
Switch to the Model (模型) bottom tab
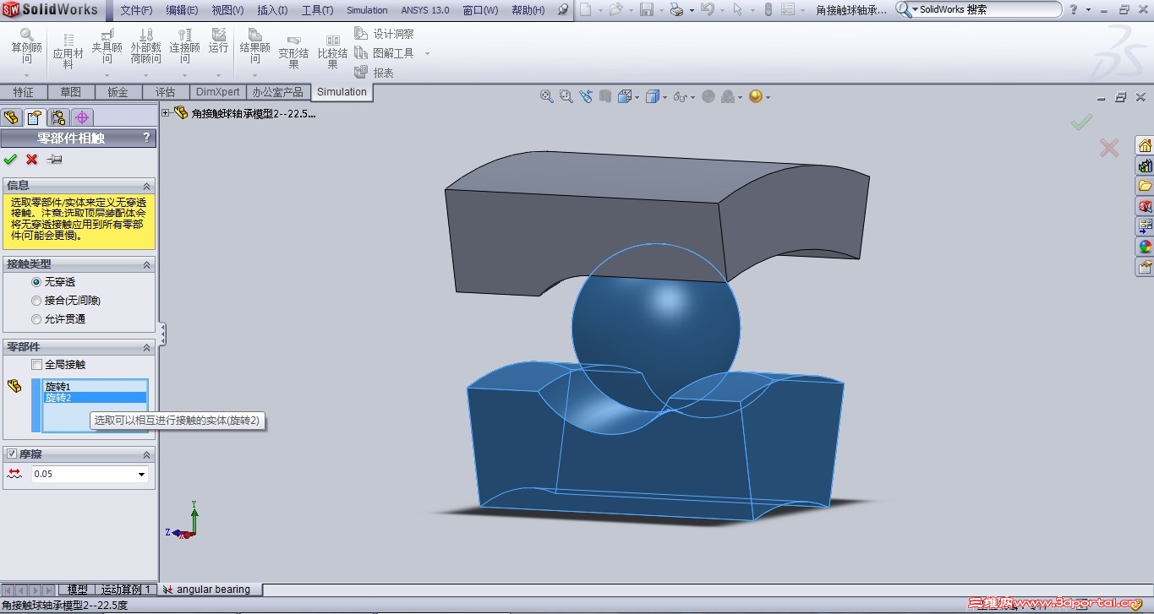pos(77,590)
